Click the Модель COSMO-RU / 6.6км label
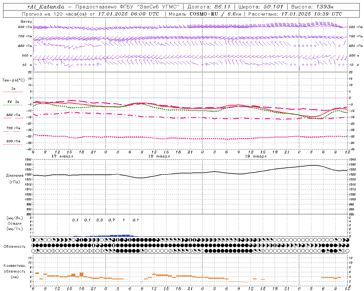 click(204, 14)
